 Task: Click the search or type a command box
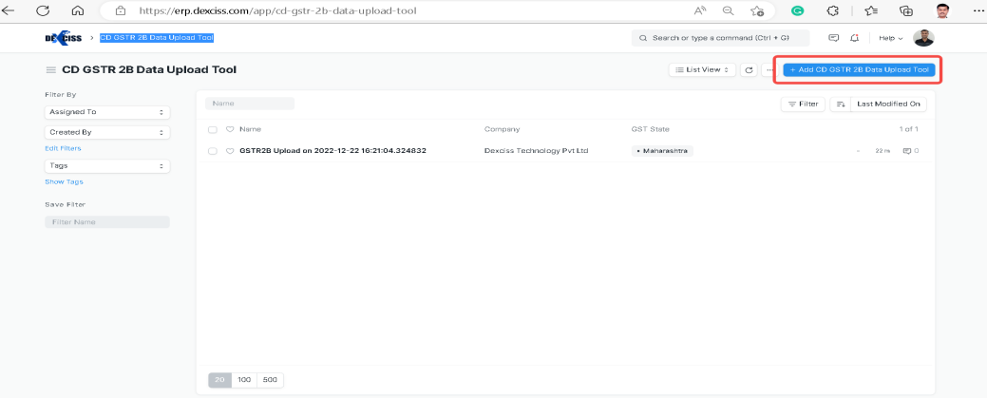(722, 38)
